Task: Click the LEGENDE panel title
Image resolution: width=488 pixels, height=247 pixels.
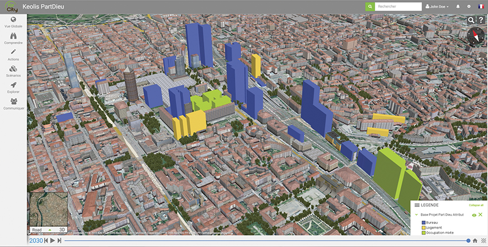Action: click(429, 205)
